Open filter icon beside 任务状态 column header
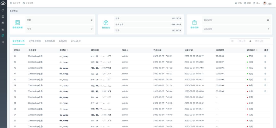 pos(257,50)
